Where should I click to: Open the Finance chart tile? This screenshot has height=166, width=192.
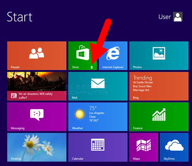(159, 117)
